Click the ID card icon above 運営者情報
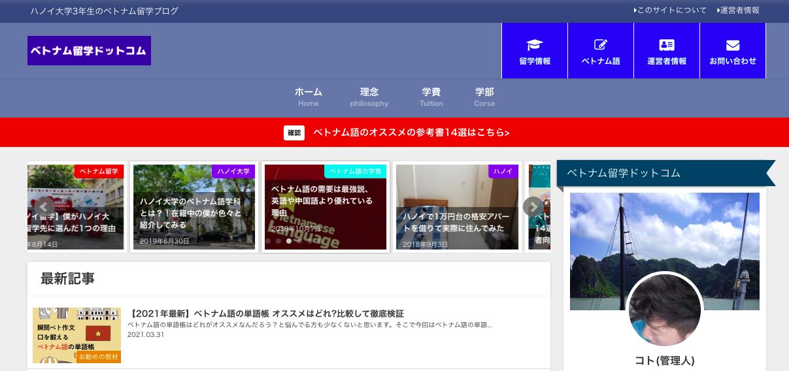 (x=667, y=44)
